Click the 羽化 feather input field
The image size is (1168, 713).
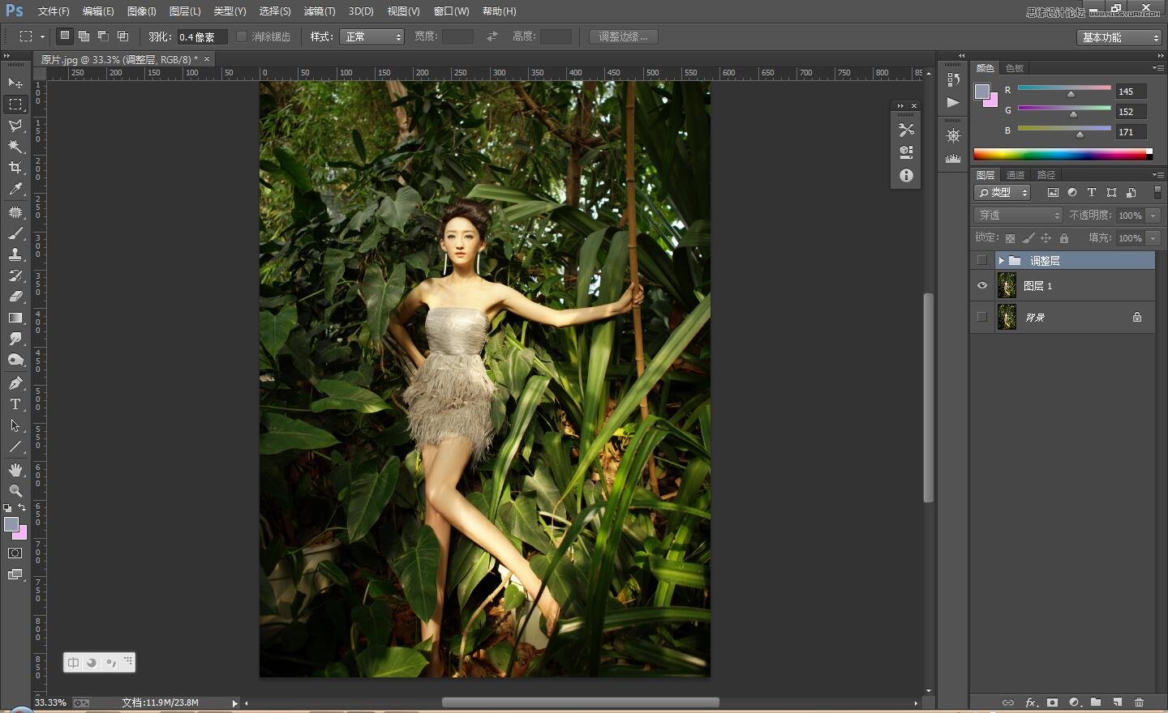[x=201, y=36]
